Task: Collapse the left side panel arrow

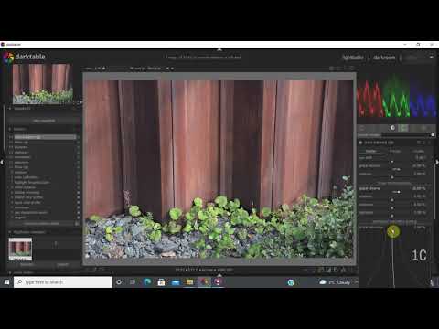Action: (x=2, y=163)
